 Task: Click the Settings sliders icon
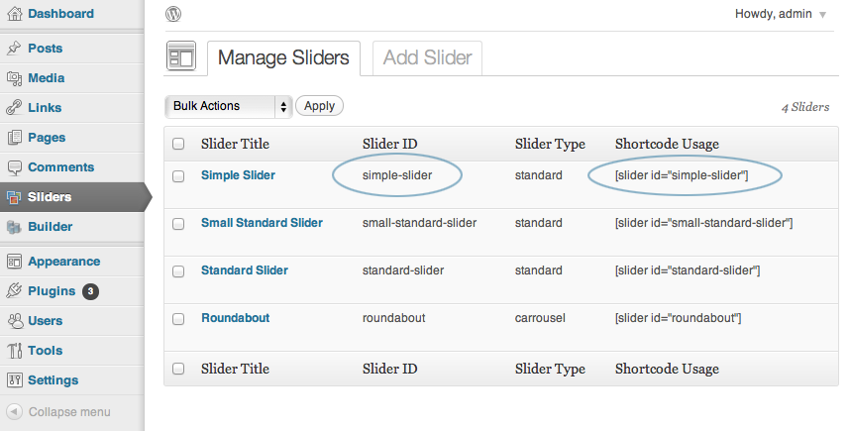[15, 380]
